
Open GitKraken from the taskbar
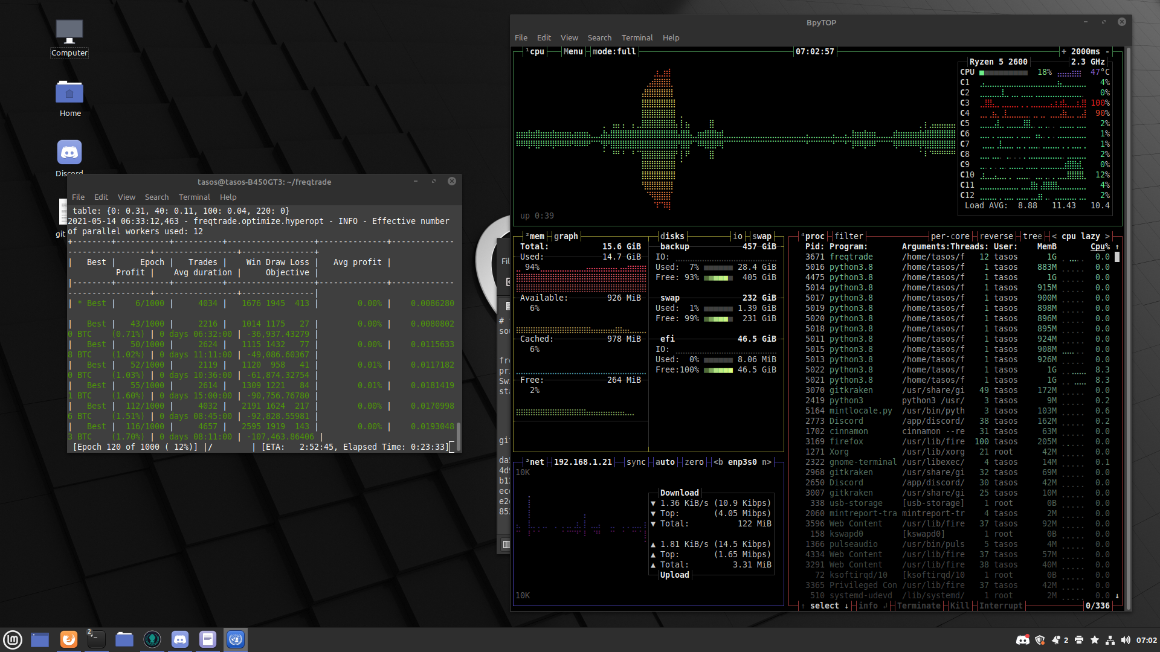click(152, 639)
